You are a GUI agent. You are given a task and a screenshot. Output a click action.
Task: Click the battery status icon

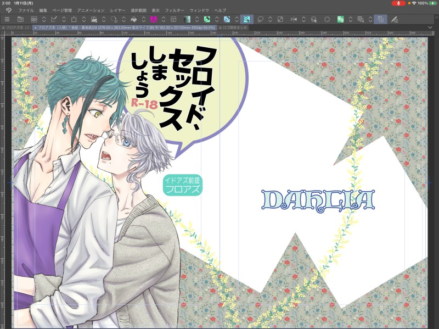coord(432,3)
